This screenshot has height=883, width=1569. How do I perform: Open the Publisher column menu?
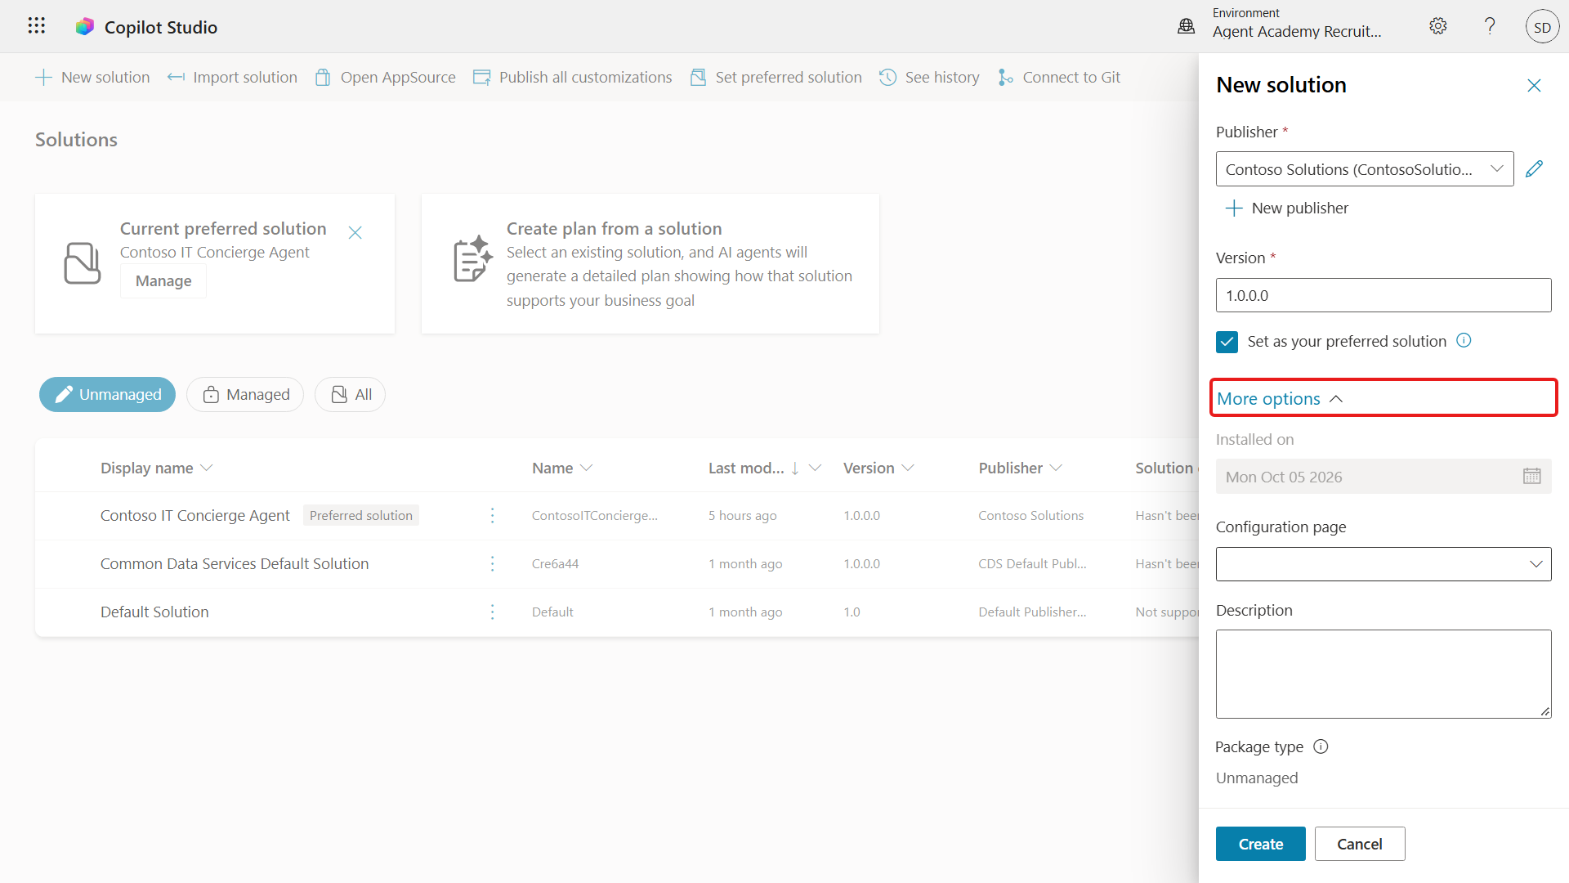pos(1020,468)
